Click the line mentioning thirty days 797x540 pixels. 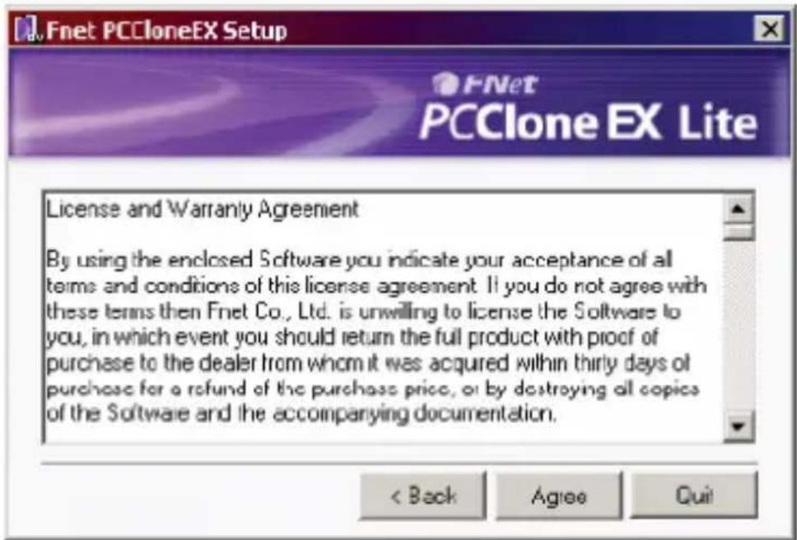(368, 363)
